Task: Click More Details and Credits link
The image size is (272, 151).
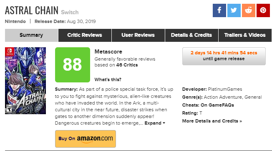Action: tap(212, 121)
